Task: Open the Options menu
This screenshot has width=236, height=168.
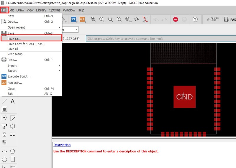Action: point(55,10)
